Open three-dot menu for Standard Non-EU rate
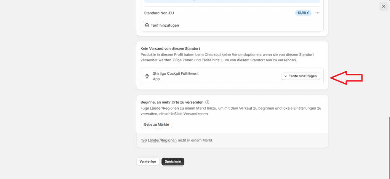The image size is (390, 179). tap(317, 13)
